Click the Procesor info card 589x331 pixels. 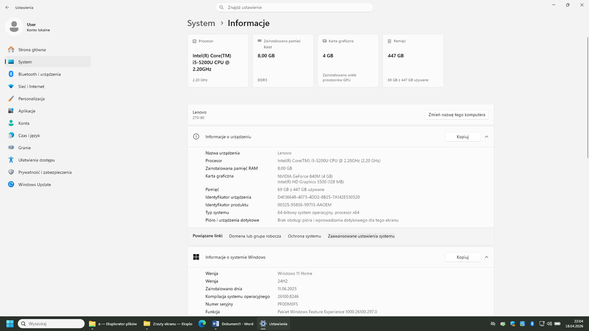click(218, 61)
